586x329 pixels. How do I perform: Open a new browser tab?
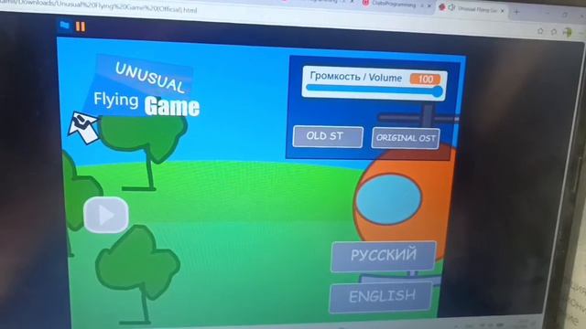coord(516,12)
